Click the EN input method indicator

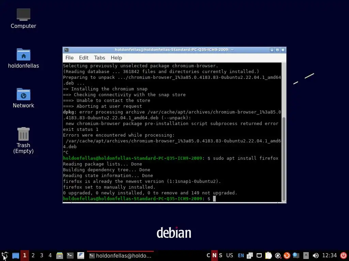[x=241, y=256]
